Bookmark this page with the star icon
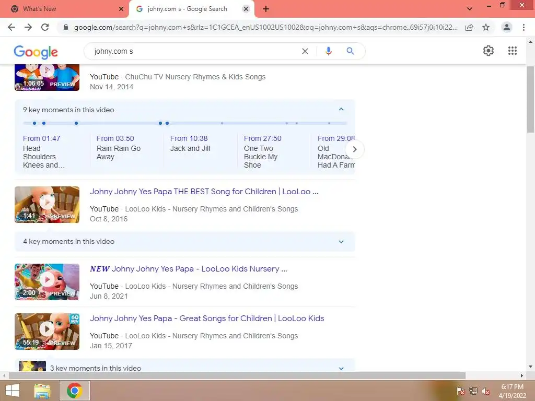The height and width of the screenshot is (401, 535). [486, 27]
